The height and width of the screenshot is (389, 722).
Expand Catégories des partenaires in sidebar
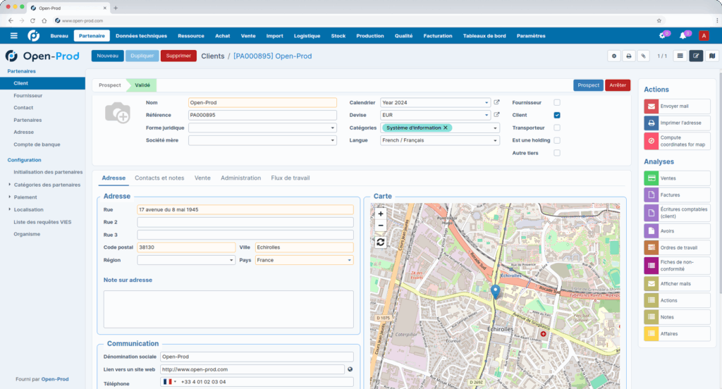pos(10,185)
